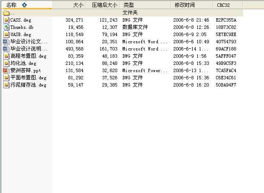This screenshot has height=193, width=264.
Task: Click the CRC32 value 49B9C5F3
Action: (226, 64)
